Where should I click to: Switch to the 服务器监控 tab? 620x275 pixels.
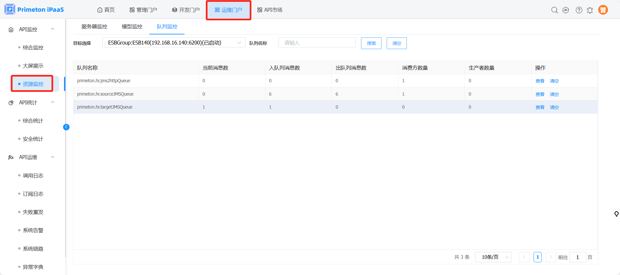point(94,27)
